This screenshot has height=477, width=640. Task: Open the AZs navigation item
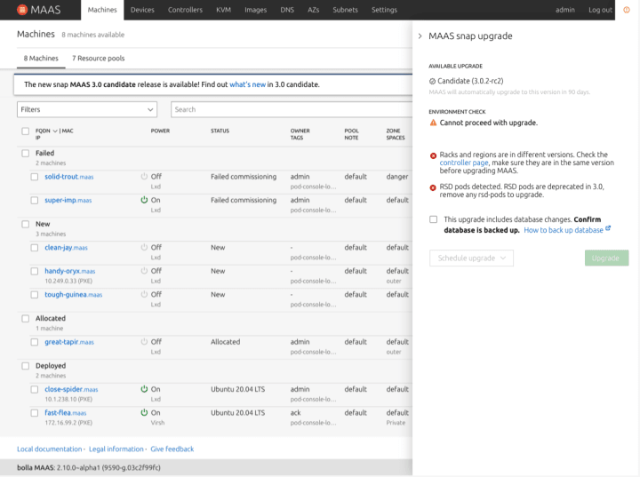[314, 10]
